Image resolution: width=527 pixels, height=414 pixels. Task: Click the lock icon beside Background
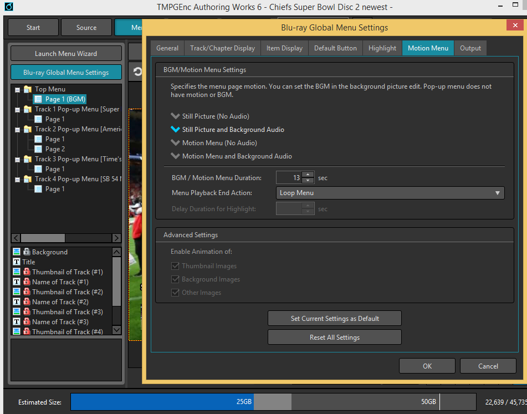click(27, 252)
